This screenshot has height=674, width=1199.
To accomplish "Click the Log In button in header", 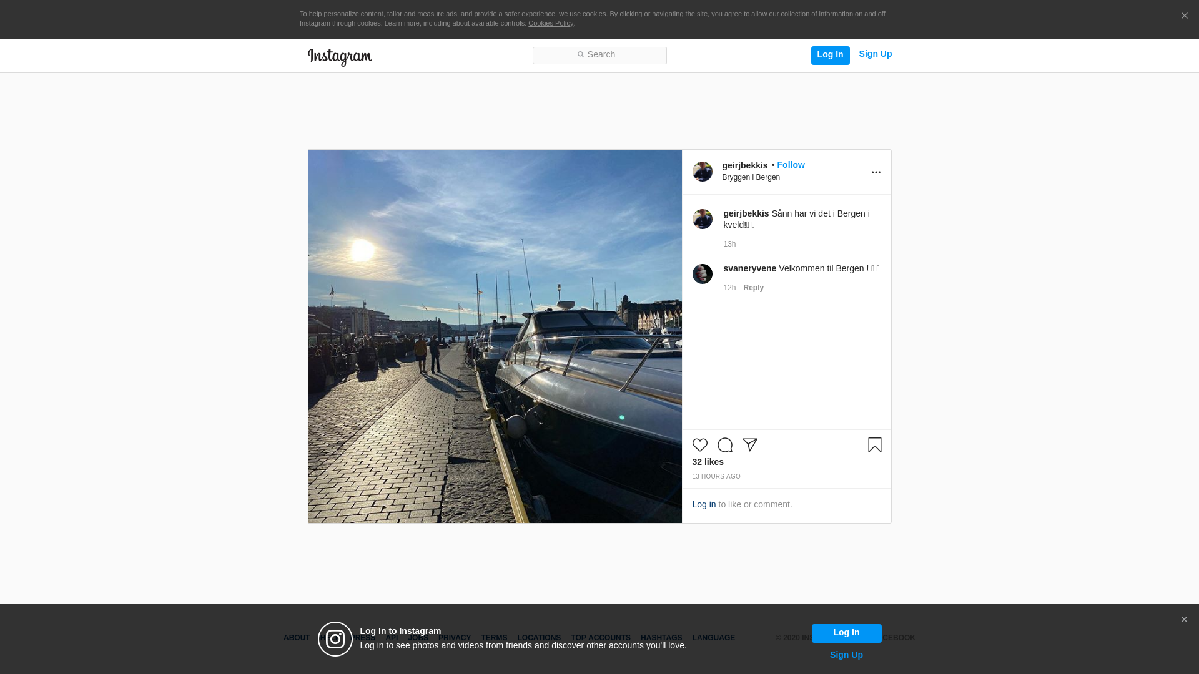I will click(x=830, y=55).
